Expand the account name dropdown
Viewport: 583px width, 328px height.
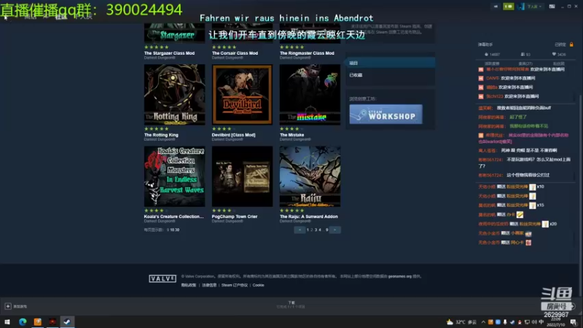point(534,7)
